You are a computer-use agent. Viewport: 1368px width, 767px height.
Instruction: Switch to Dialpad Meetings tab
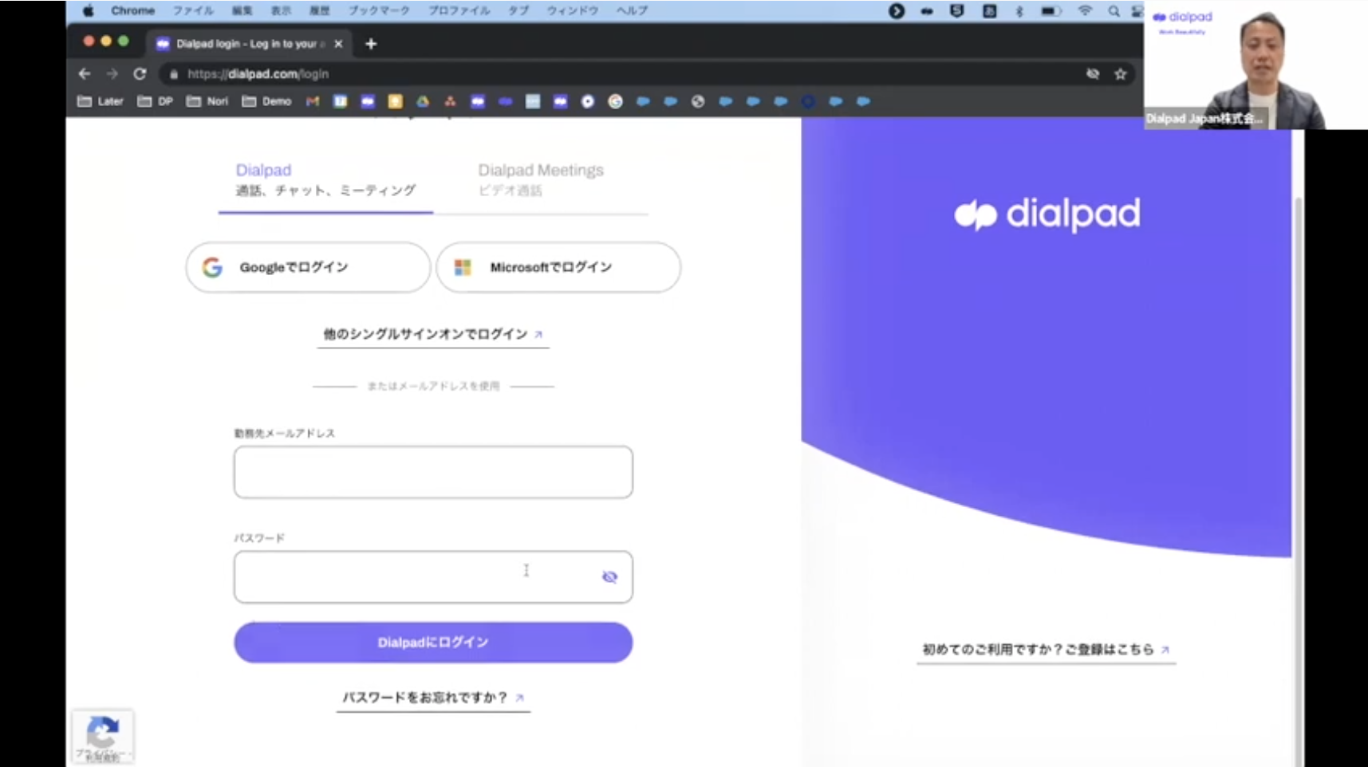pos(541,179)
